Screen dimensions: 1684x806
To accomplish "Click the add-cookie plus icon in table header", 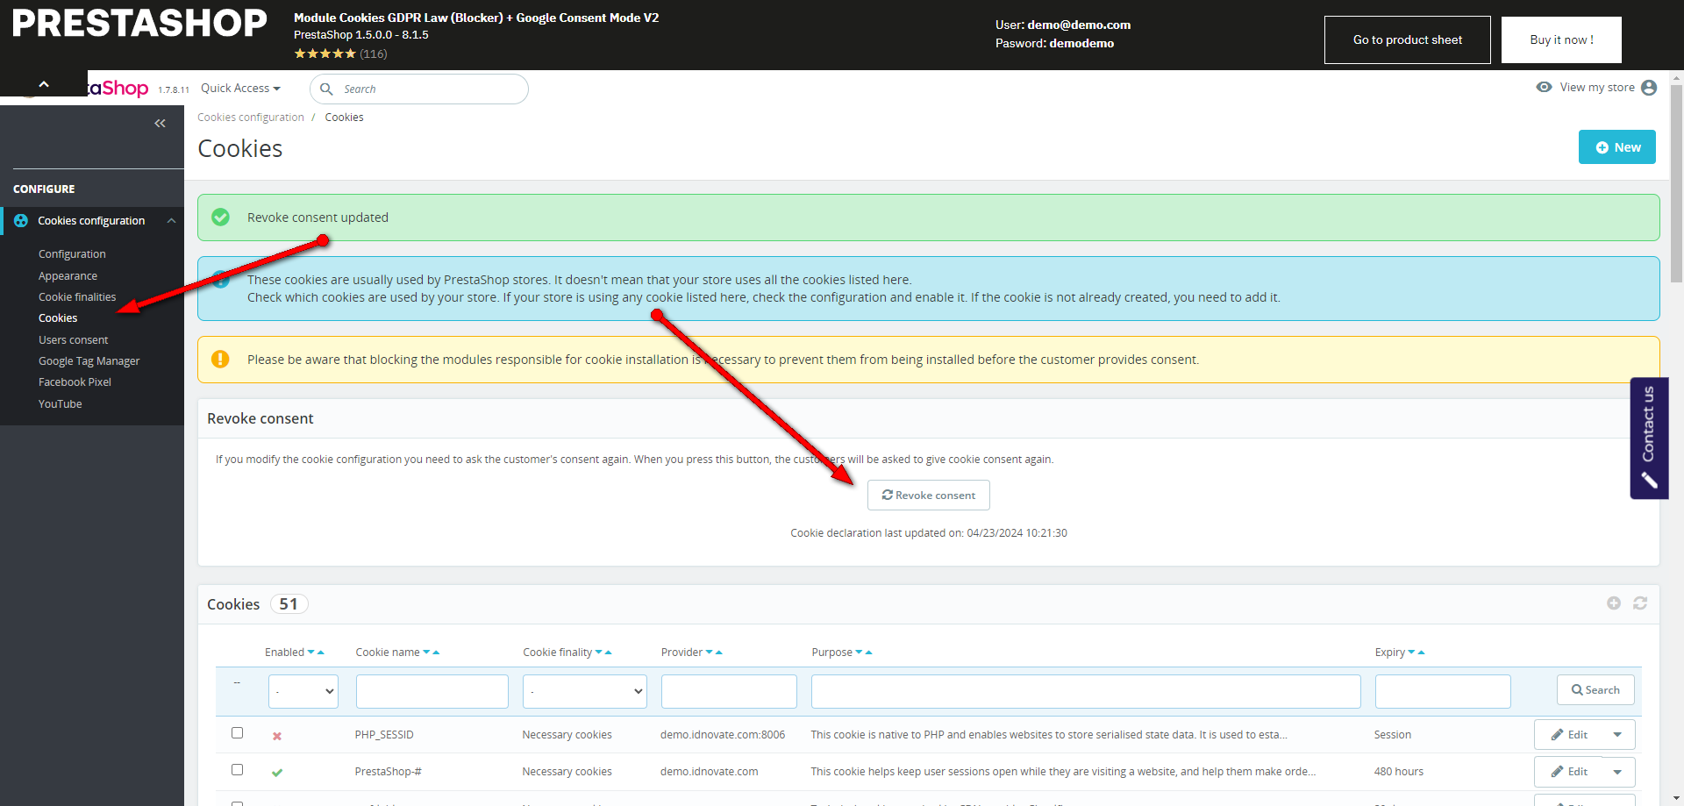I will [1613, 603].
